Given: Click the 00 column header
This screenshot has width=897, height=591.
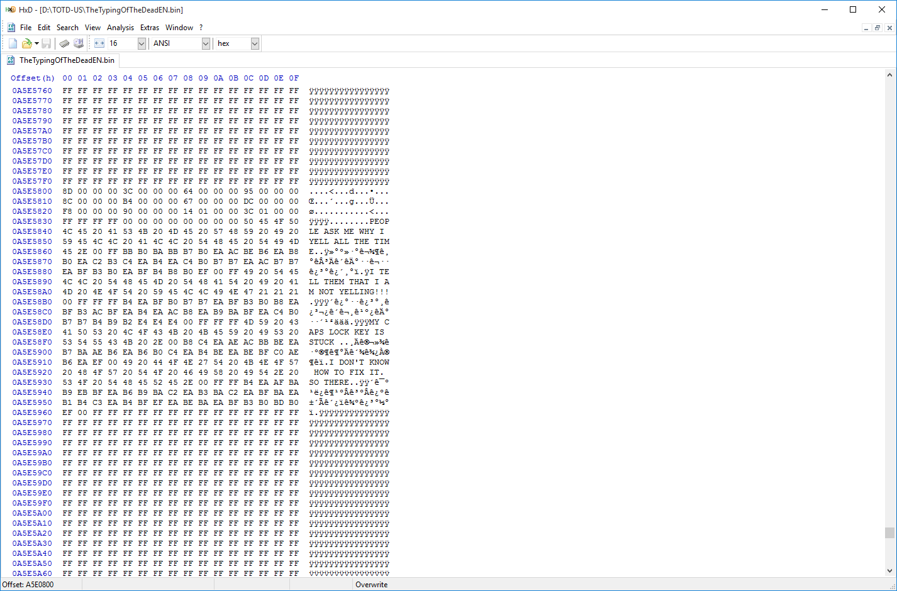Looking at the screenshot, I should 67,78.
